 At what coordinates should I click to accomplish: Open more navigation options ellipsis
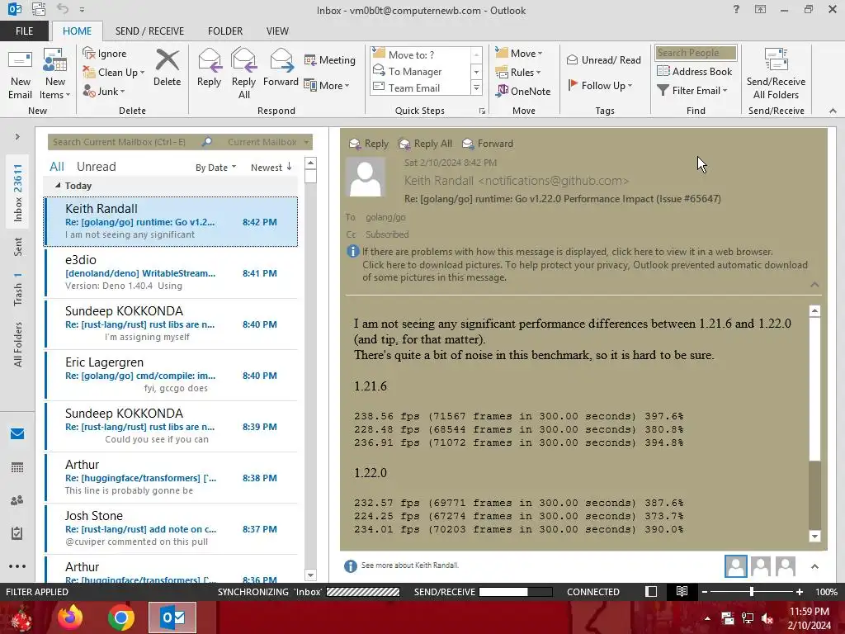(17, 566)
